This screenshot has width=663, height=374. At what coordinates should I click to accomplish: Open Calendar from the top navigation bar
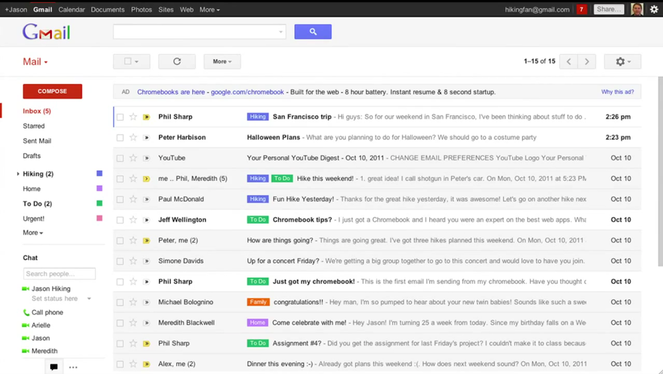[x=71, y=9]
